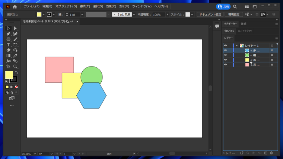Open ウィンドウ(W) menu

(141, 6)
